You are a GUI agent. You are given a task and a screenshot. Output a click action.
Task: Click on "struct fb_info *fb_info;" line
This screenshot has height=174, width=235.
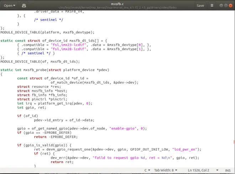(42, 95)
